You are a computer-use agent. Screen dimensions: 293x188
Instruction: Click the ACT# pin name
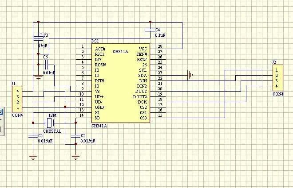100,49
